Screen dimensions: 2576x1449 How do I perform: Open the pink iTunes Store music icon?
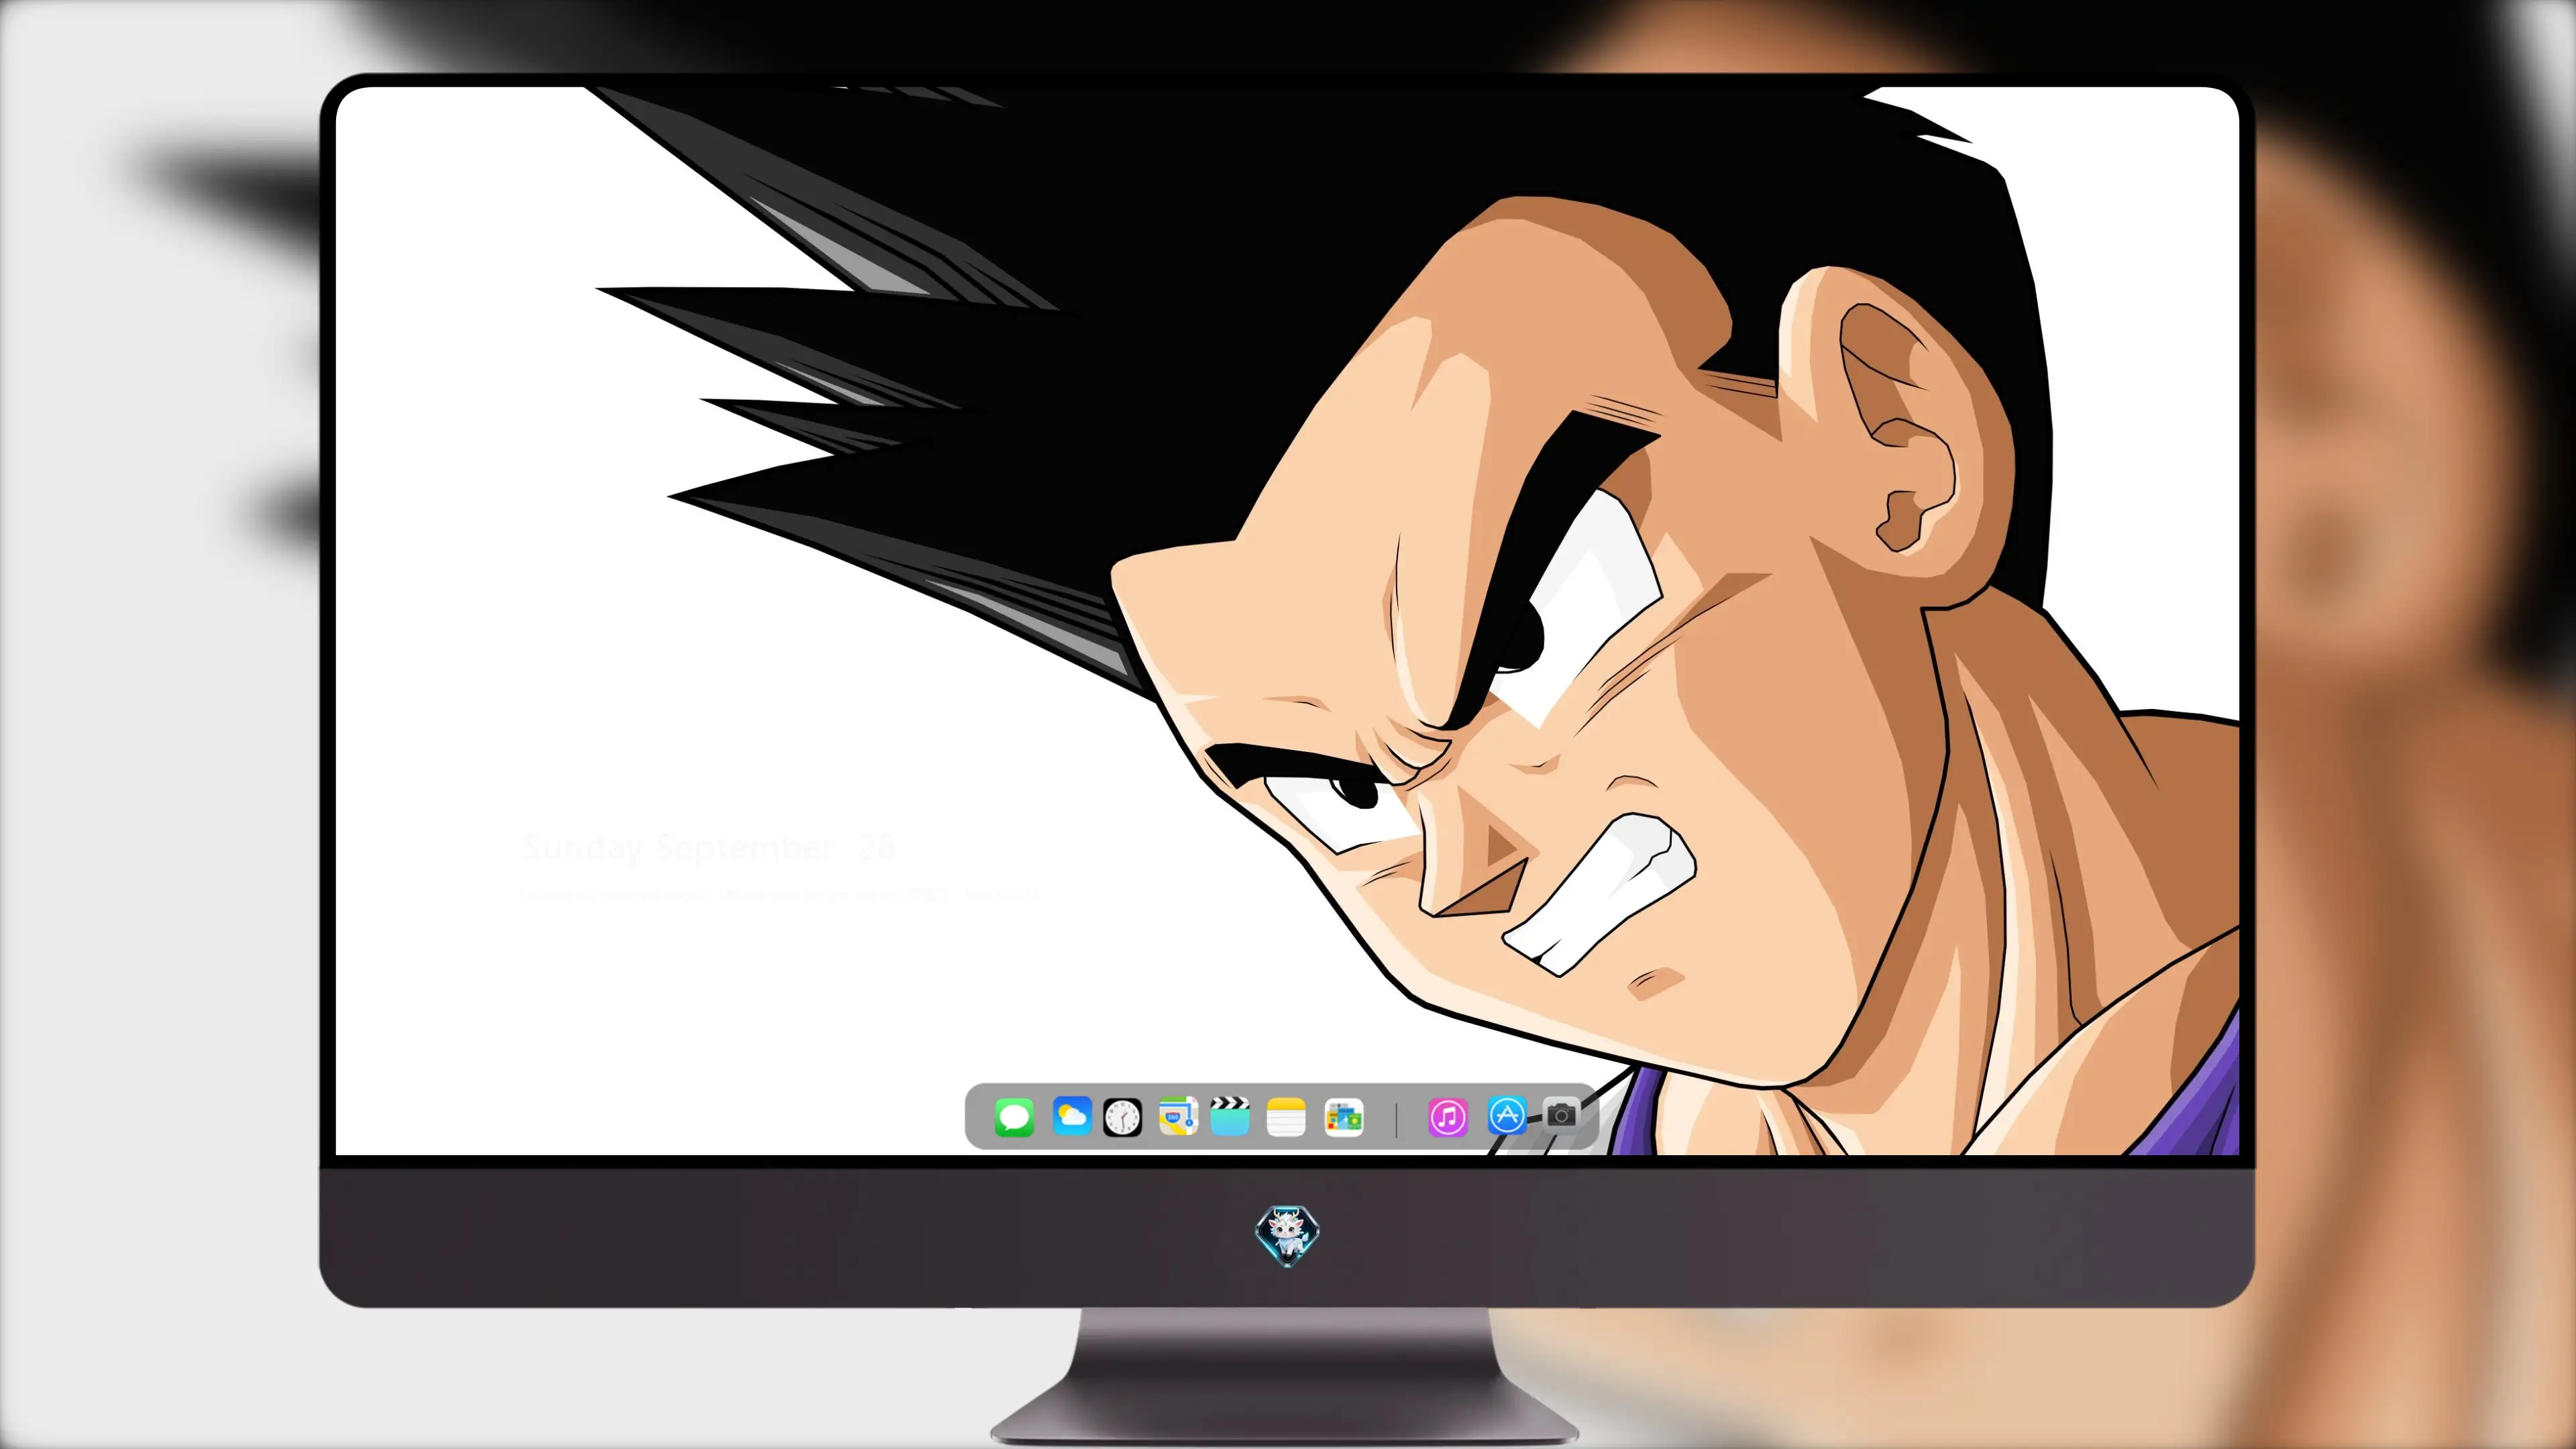[1448, 1117]
